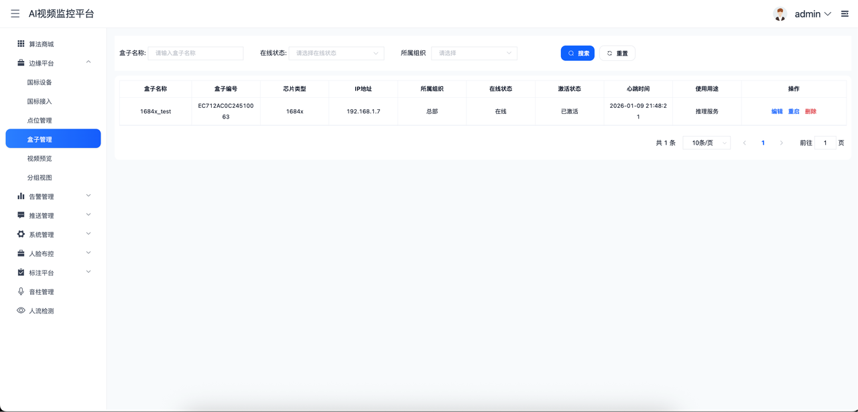858x412 pixels.
Task: Click the 共 1 条 total text
Action: 666,143
